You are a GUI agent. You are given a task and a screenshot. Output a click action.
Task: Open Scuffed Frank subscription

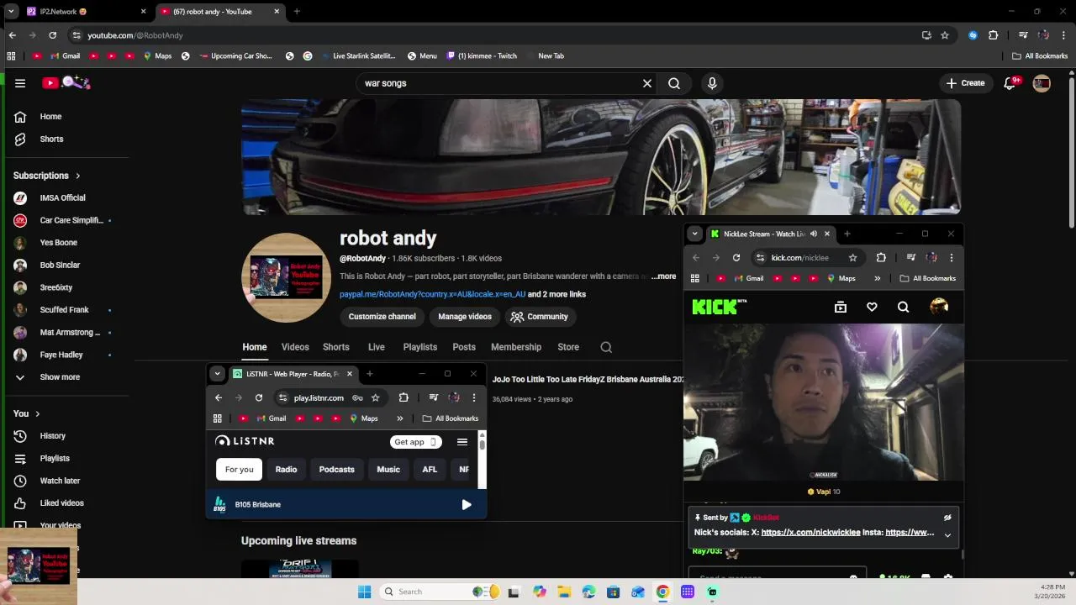click(66, 309)
